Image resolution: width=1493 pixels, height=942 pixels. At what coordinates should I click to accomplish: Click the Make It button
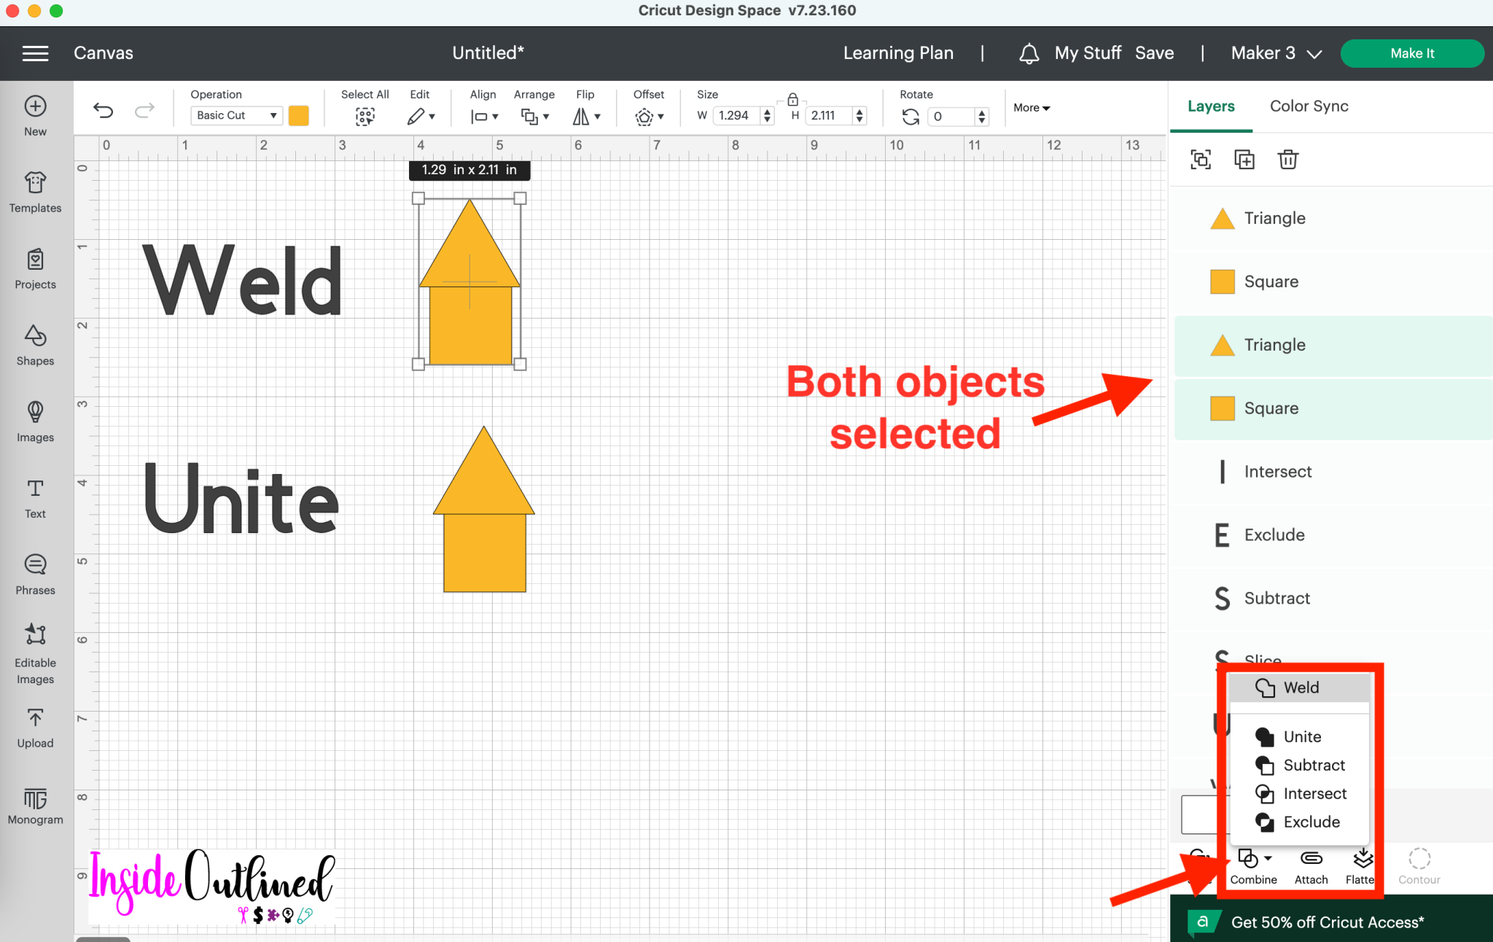pos(1411,52)
